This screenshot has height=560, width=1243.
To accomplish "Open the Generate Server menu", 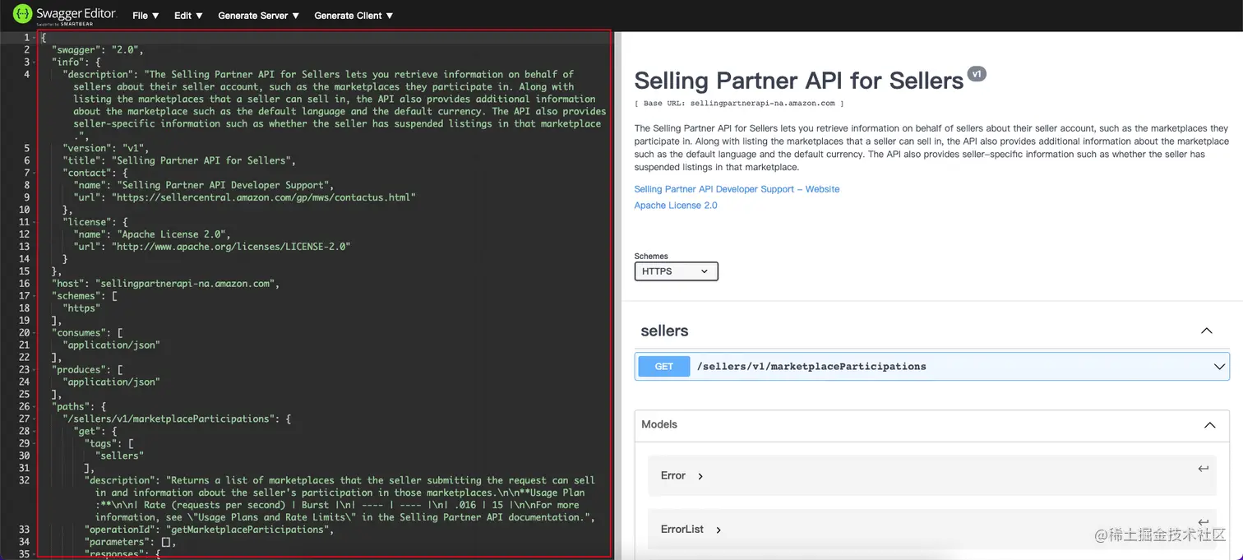I will [x=258, y=16].
